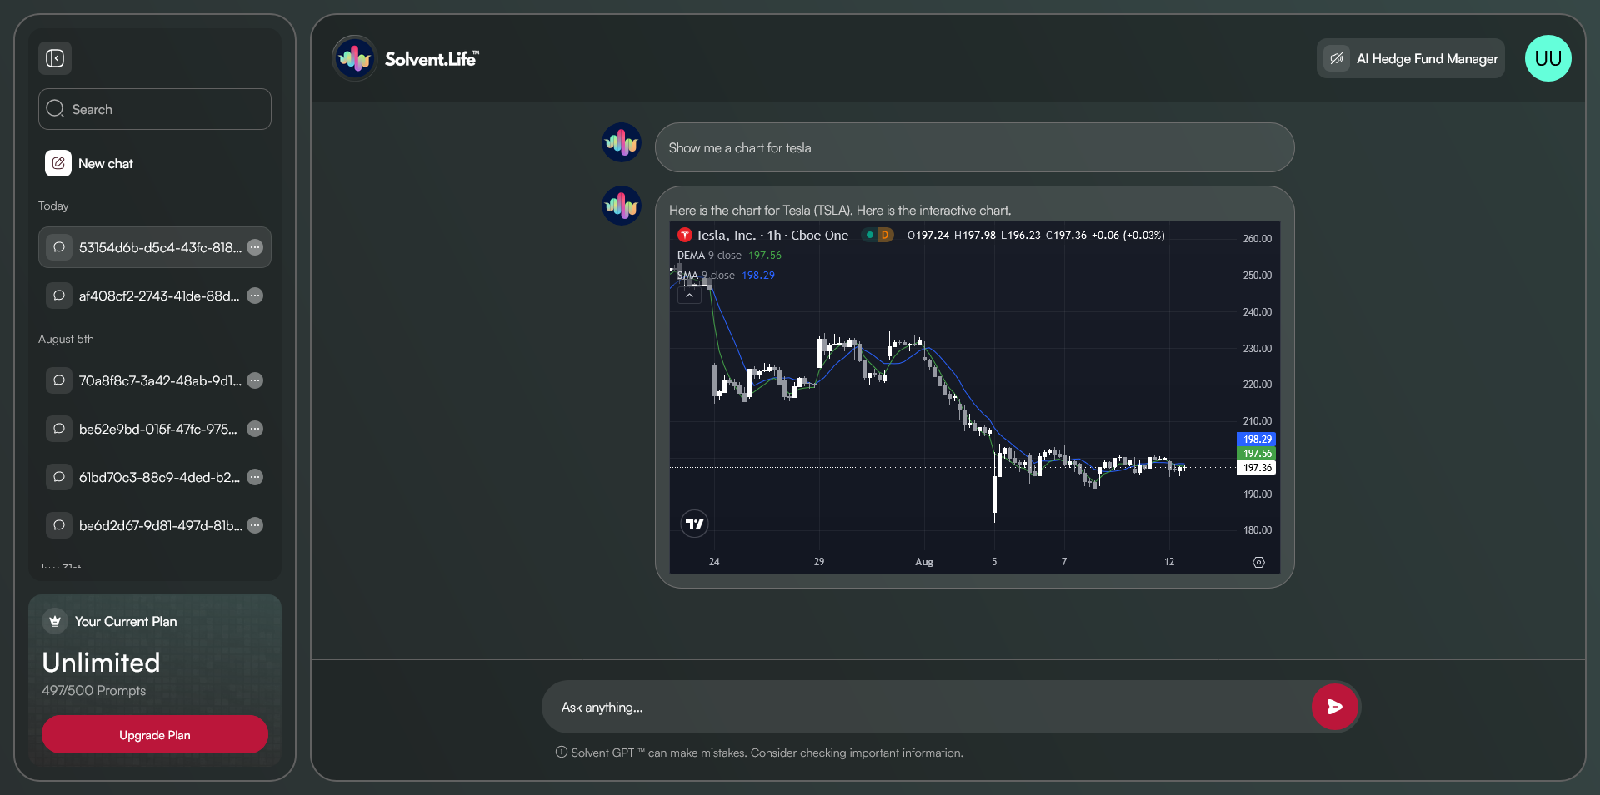This screenshot has height=795, width=1600.
Task: Click the search magnifier icon
Action: click(x=55, y=109)
